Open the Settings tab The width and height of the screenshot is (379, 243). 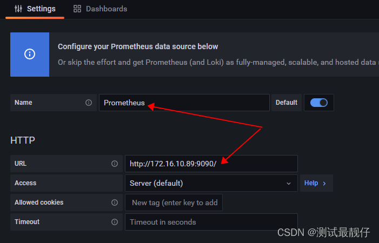[x=35, y=9]
